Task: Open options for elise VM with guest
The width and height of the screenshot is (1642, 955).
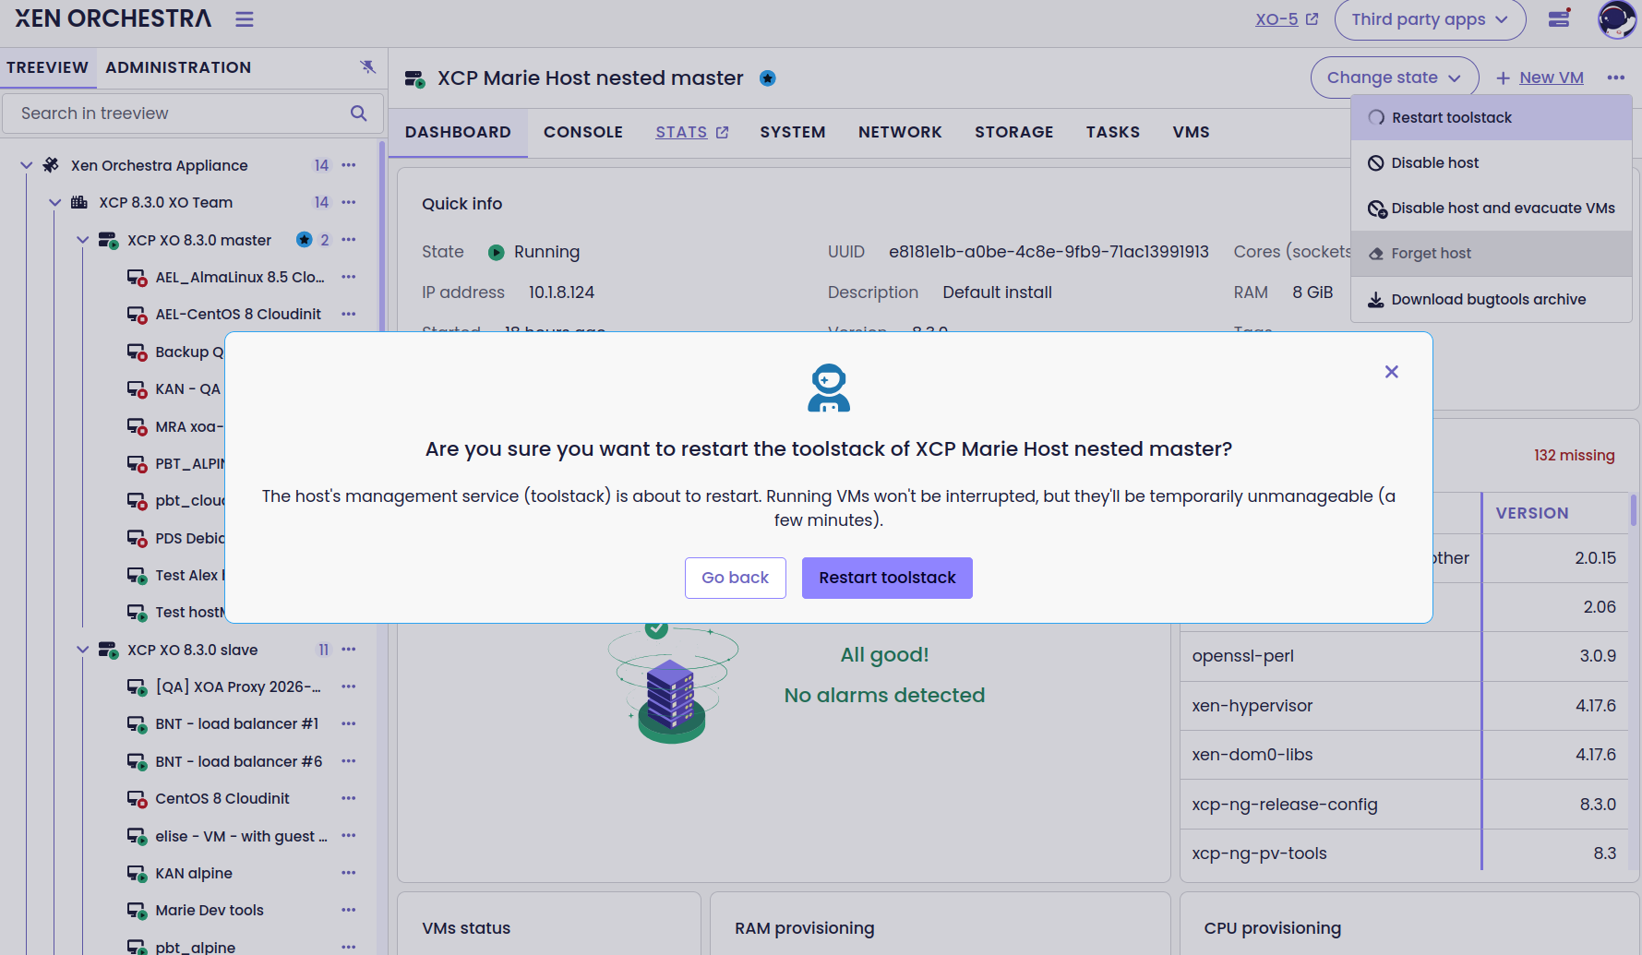Action: point(349,836)
